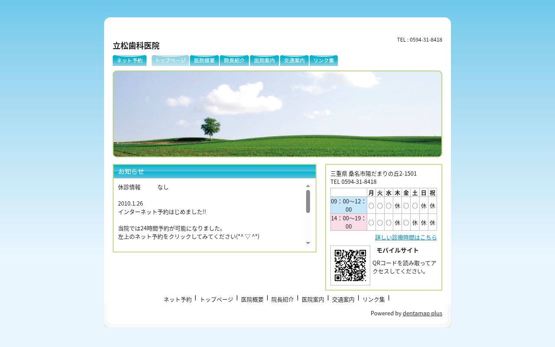Open the dentamap plus footer link
Image resolution: width=555 pixels, height=347 pixels.
point(422,313)
